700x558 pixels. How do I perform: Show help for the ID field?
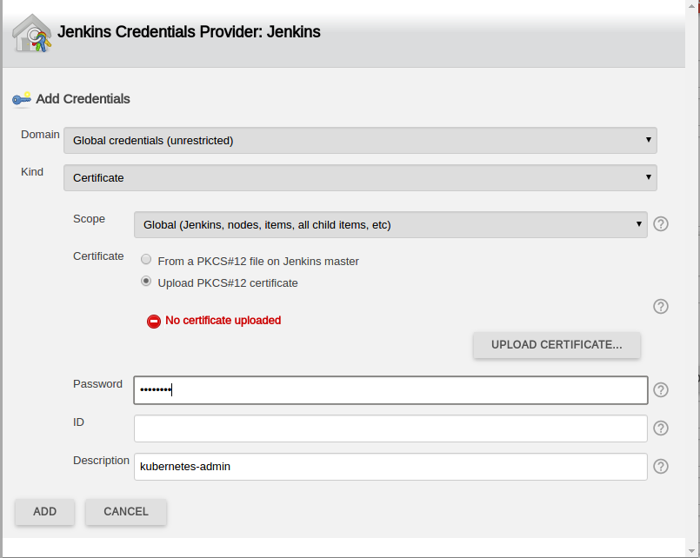click(x=661, y=428)
